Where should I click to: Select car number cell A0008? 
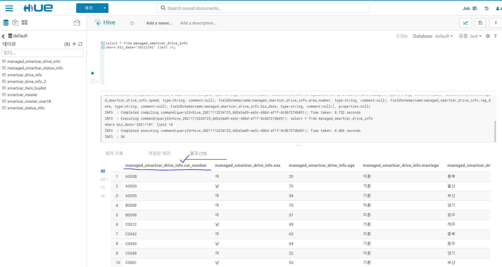(x=131, y=176)
